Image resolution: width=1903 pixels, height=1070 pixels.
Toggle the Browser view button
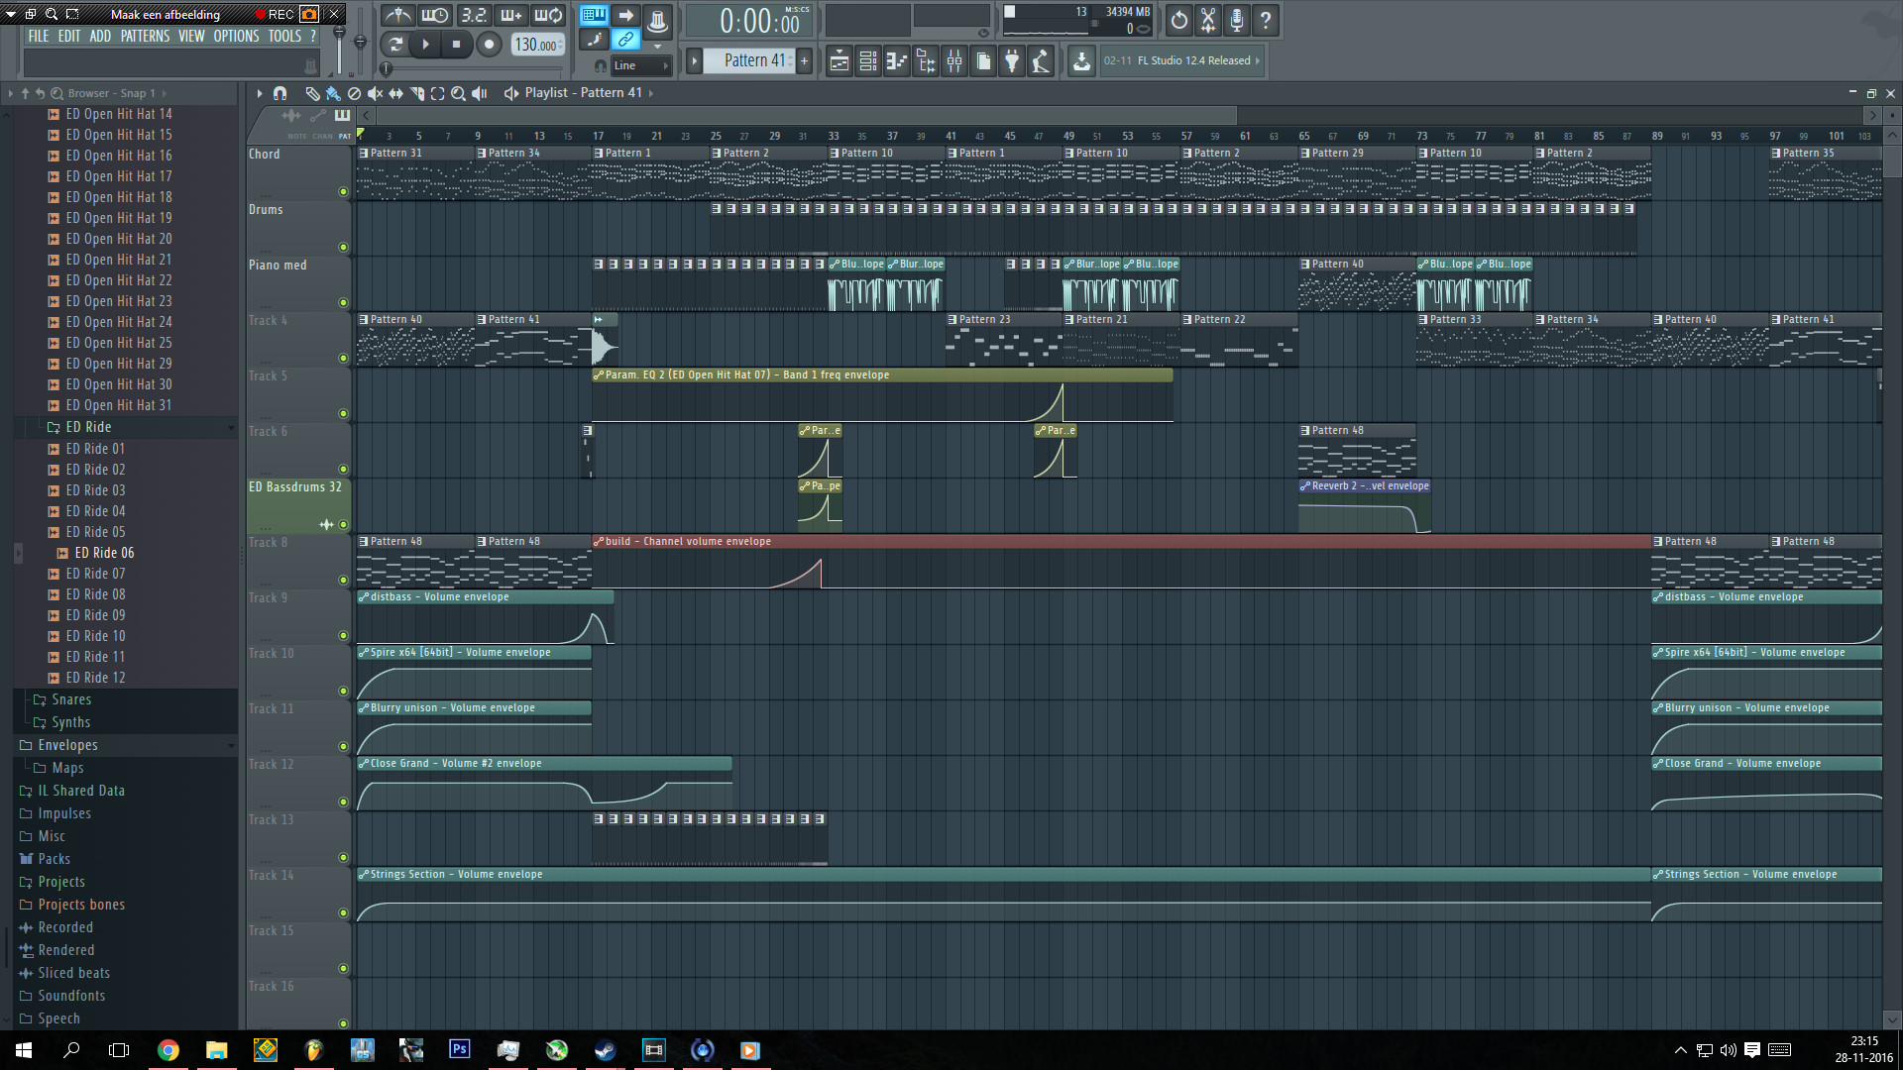click(926, 61)
